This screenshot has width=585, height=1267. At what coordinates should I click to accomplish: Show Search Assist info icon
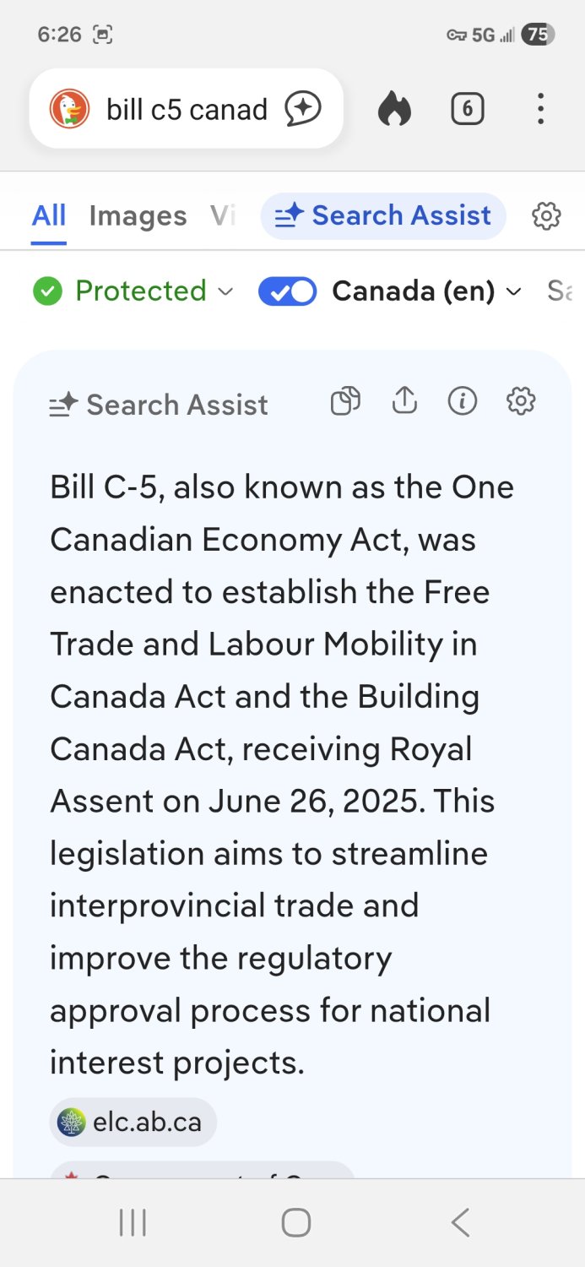(x=463, y=401)
